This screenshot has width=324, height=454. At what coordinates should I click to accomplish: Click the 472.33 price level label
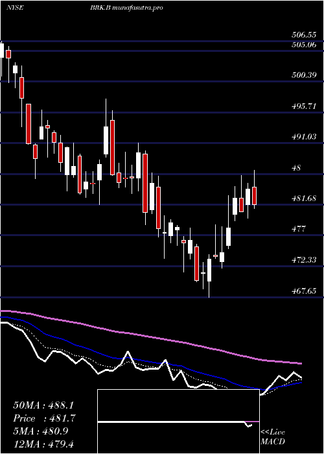304,259
